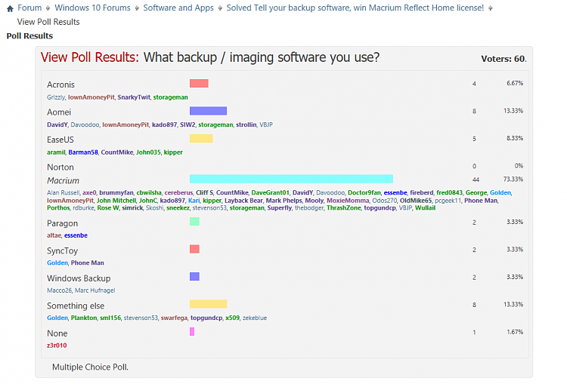Open OldMike65's profile

(416, 201)
